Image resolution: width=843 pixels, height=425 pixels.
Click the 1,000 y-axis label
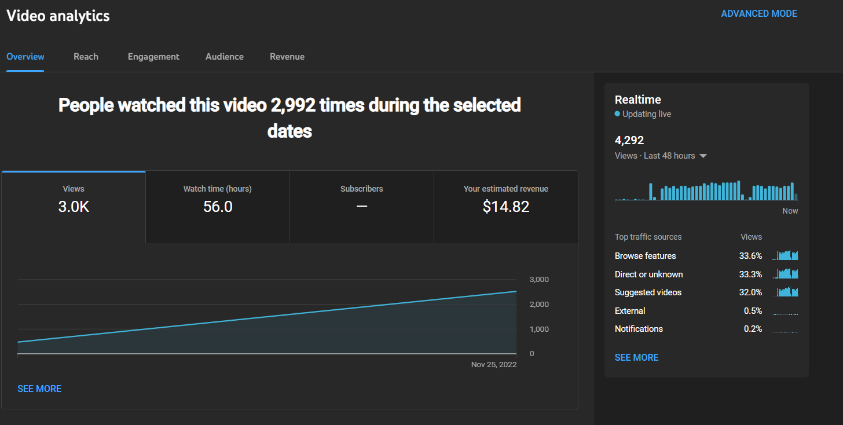coord(539,329)
